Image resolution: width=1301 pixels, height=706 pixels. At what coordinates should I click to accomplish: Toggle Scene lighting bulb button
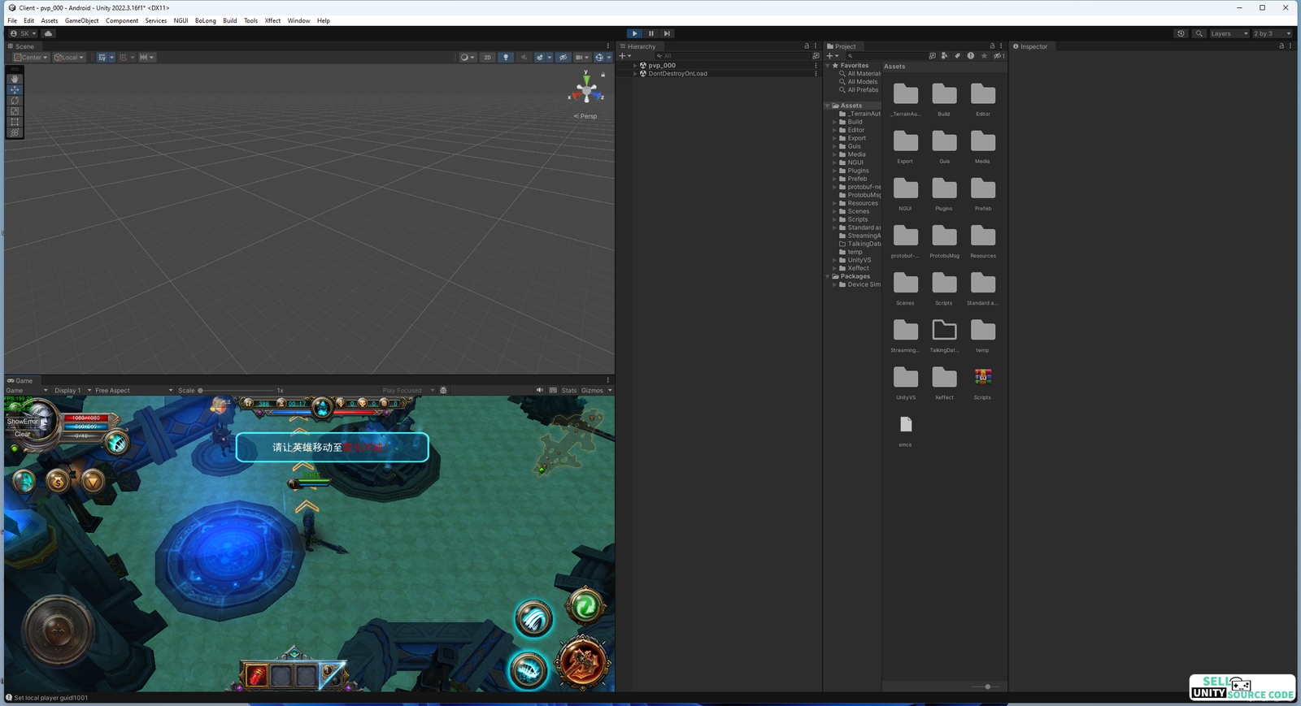[x=506, y=58]
